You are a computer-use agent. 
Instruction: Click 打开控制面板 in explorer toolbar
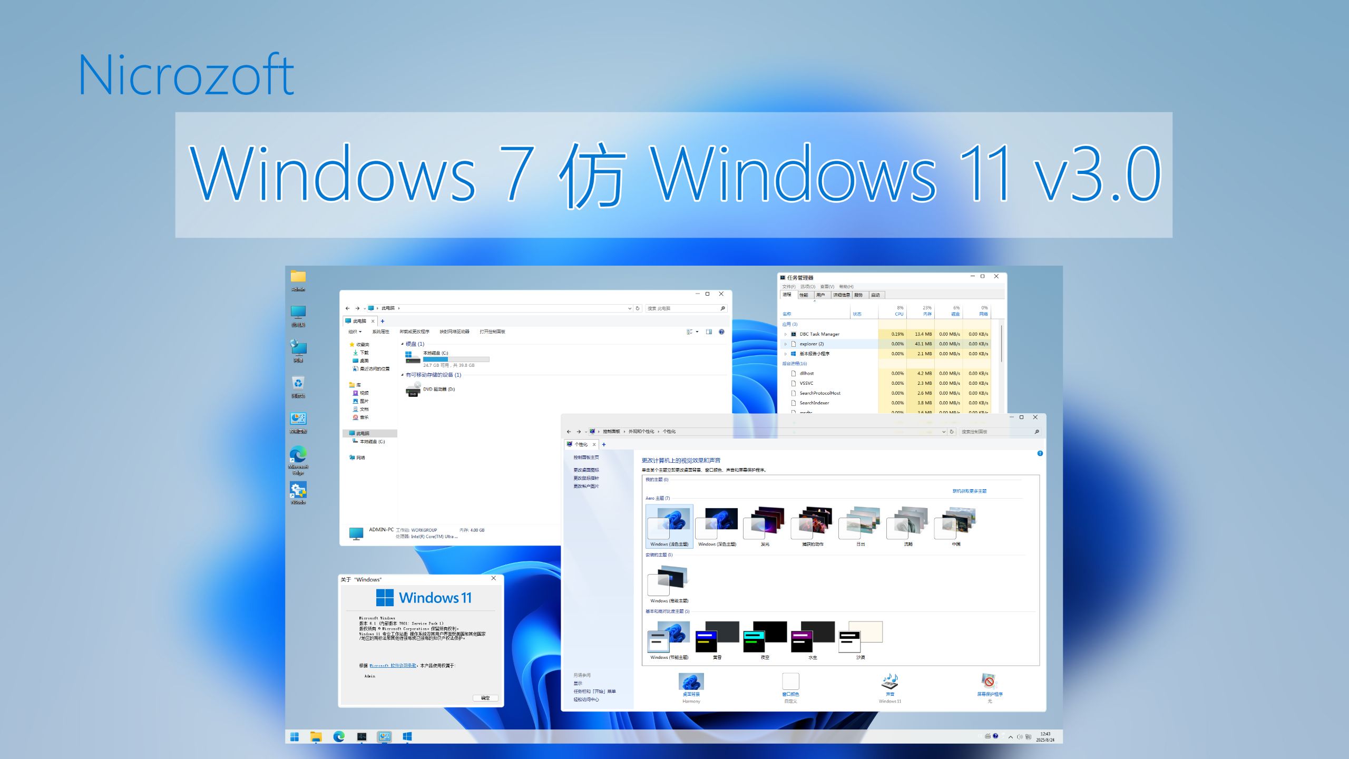(x=492, y=332)
